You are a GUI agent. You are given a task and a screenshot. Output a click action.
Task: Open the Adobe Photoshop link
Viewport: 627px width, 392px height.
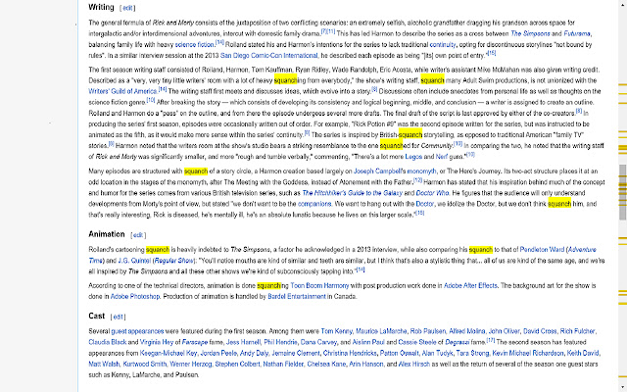tap(135, 297)
